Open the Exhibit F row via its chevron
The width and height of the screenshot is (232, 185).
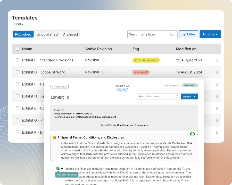coord(217,84)
